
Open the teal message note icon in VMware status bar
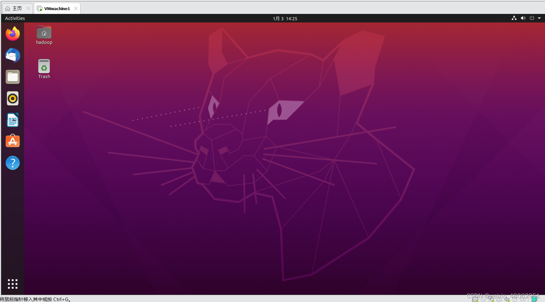pyautogui.click(x=535, y=299)
